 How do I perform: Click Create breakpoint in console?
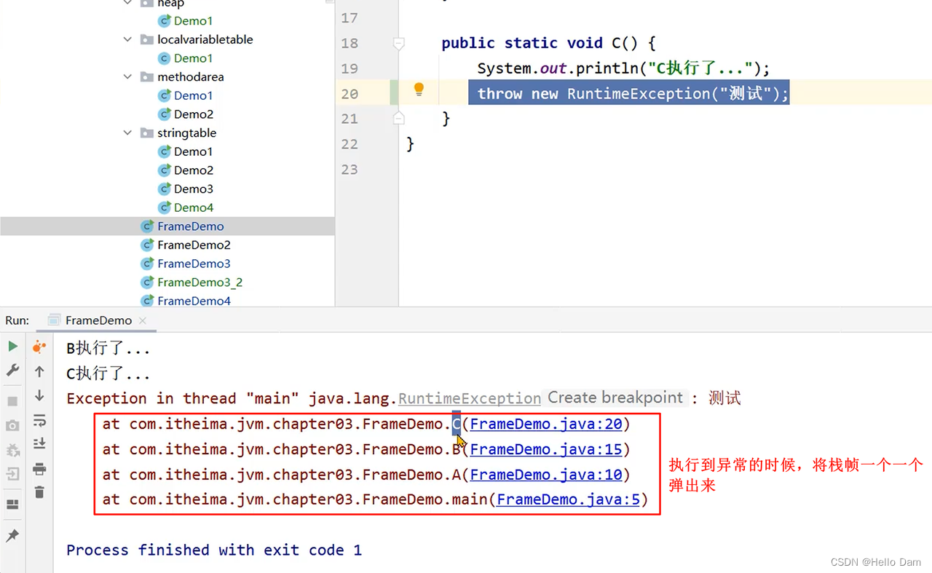[x=615, y=398]
